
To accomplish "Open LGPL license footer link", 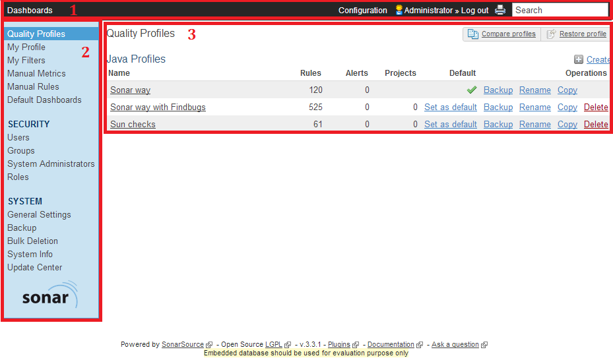I will click(274, 344).
